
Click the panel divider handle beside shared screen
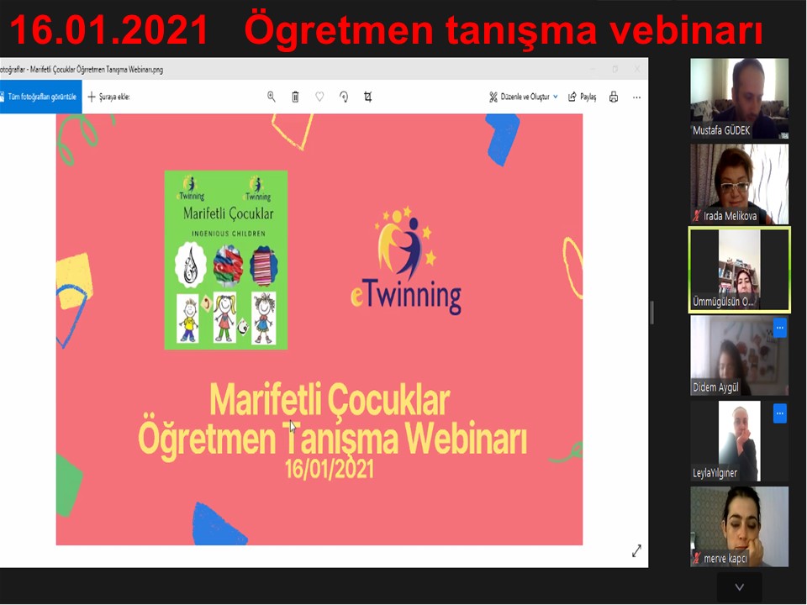pyautogui.click(x=652, y=313)
